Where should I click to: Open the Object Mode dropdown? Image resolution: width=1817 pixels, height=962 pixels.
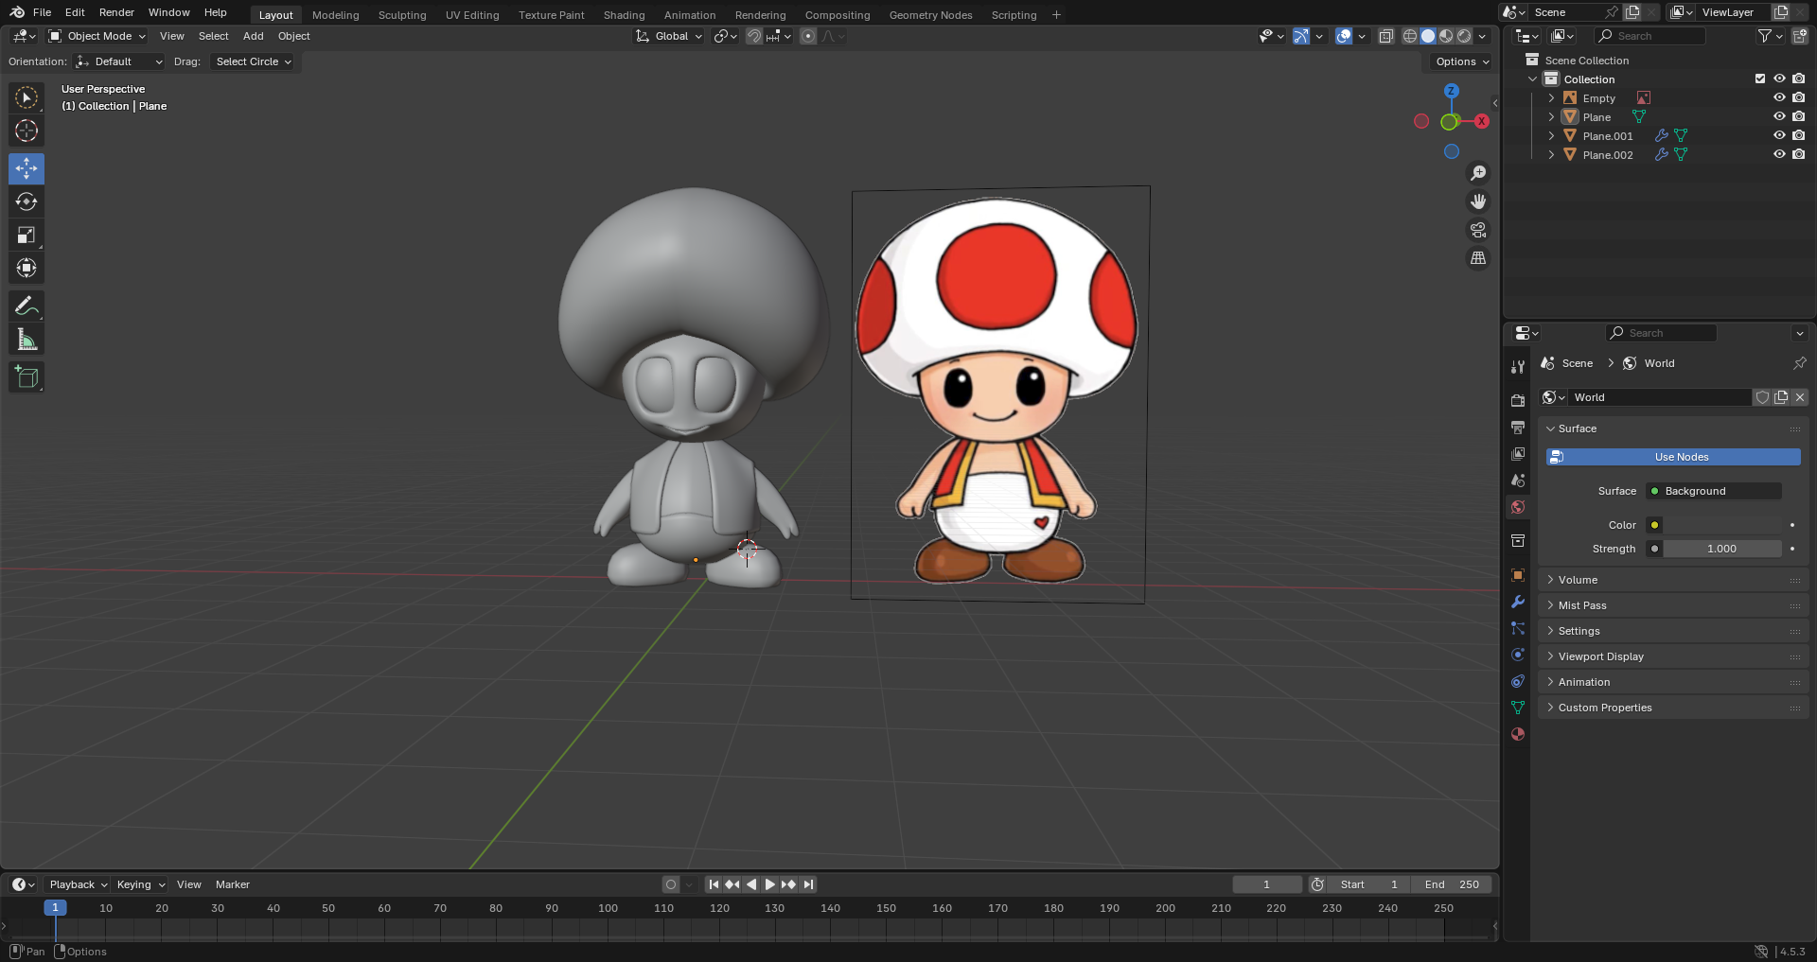point(97,36)
